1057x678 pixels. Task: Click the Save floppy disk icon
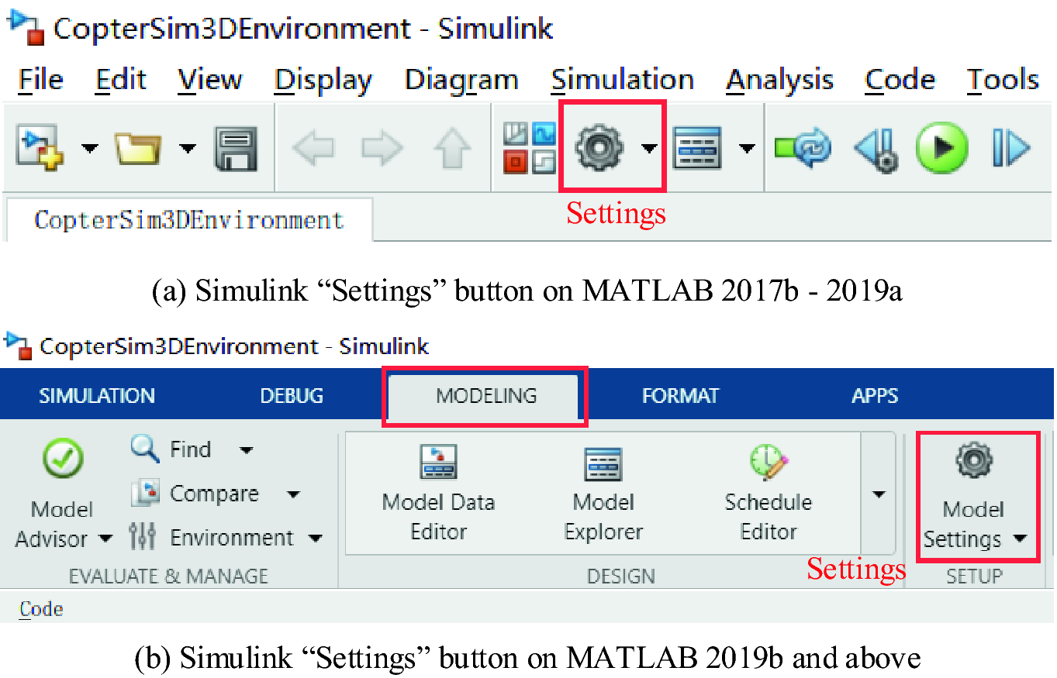pyautogui.click(x=236, y=148)
